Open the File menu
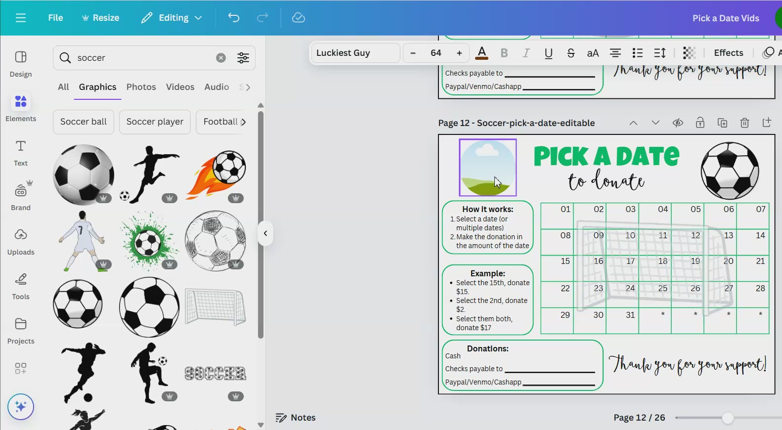782x430 pixels. pyautogui.click(x=55, y=18)
